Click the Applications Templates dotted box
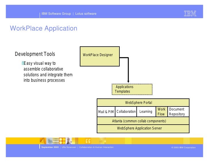This screenshot has width=209, height=162. coord(132,89)
